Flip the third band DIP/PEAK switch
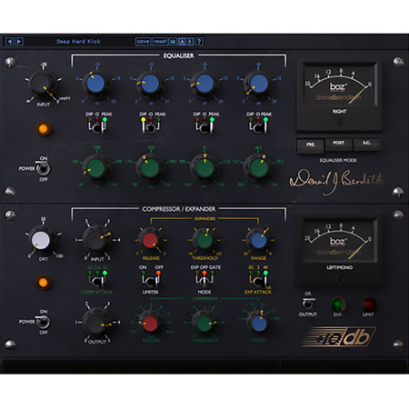The image size is (409, 409). point(204,127)
